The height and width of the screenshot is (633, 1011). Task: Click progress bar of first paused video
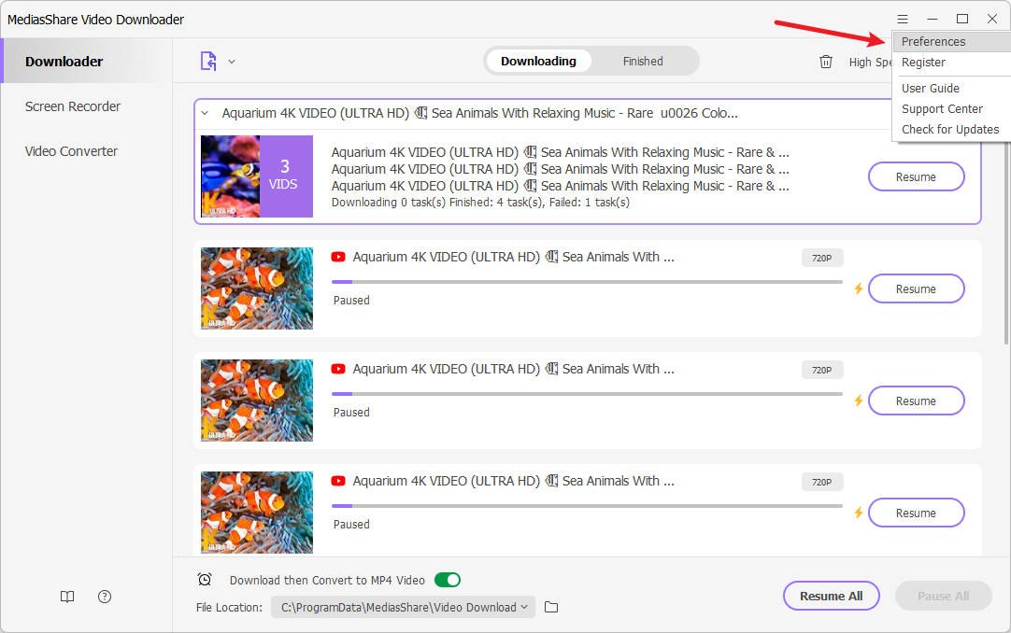tap(587, 281)
